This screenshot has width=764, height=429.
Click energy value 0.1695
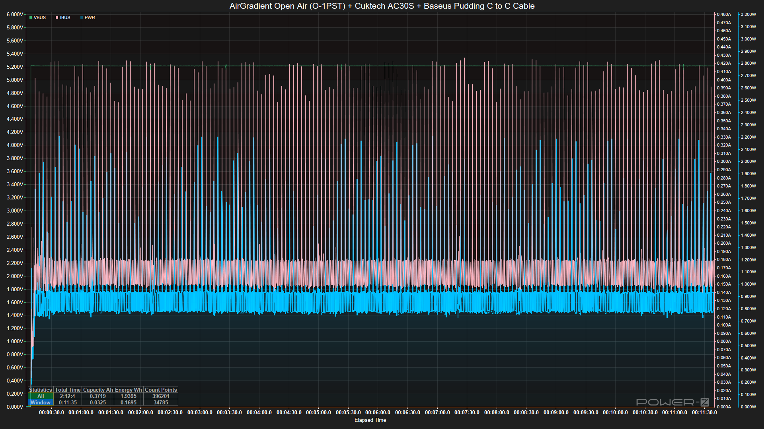(129, 402)
